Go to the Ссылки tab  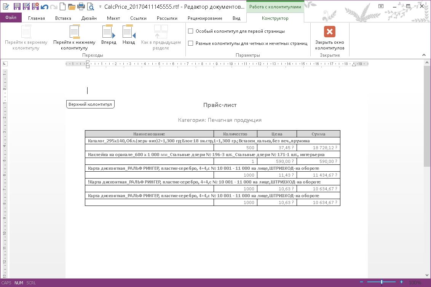pos(138,18)
